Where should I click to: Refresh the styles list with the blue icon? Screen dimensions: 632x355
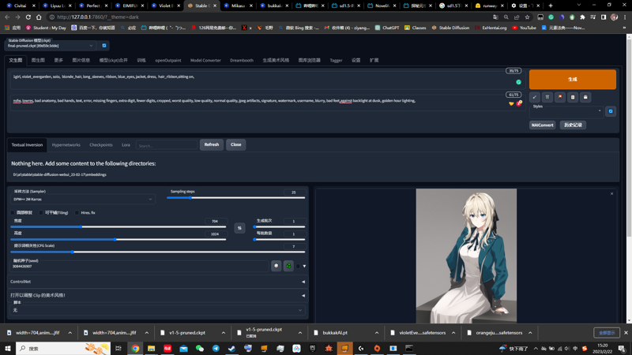click(x=611, y=111)
